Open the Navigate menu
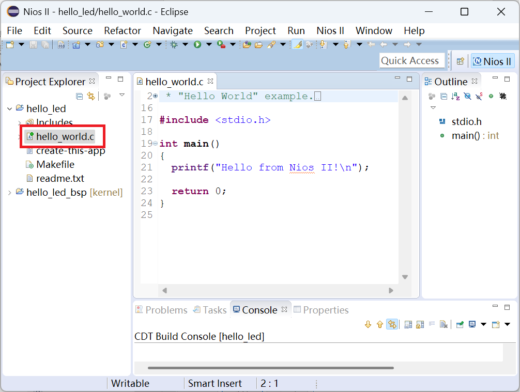This screenshot has width=520, height=392. (x=173, y=31)
